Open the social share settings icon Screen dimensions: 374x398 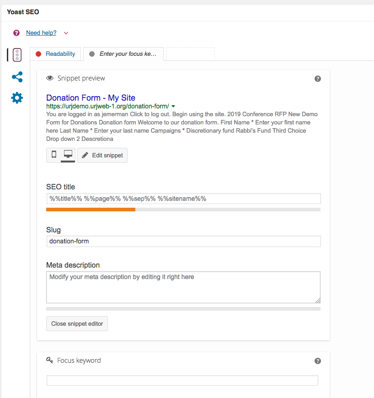(17, 77)
